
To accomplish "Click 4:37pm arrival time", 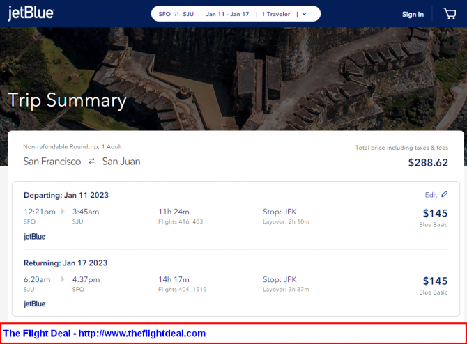I will tap(86, 279).
